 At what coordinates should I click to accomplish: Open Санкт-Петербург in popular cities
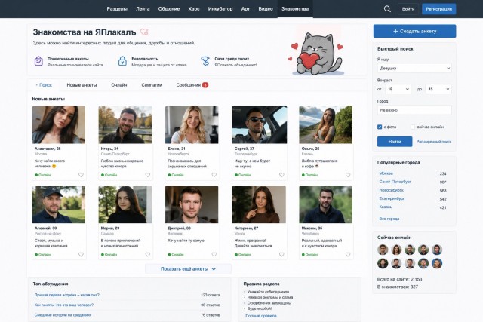395,182
